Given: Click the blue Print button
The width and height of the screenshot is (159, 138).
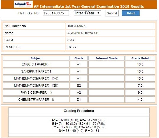Looking at the screenshot, I should pos(131,13).
